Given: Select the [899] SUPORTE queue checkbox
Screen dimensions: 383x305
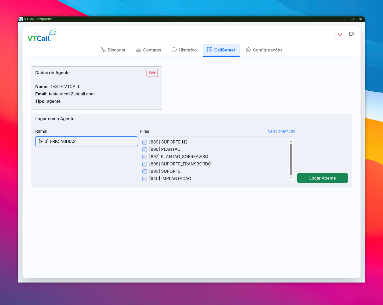Looking at the screenshot, I should click(145, 171).
